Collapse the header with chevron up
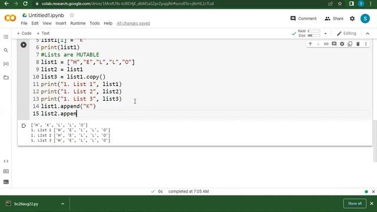Viewport: 377px width, 212px height. click(368, 34)
